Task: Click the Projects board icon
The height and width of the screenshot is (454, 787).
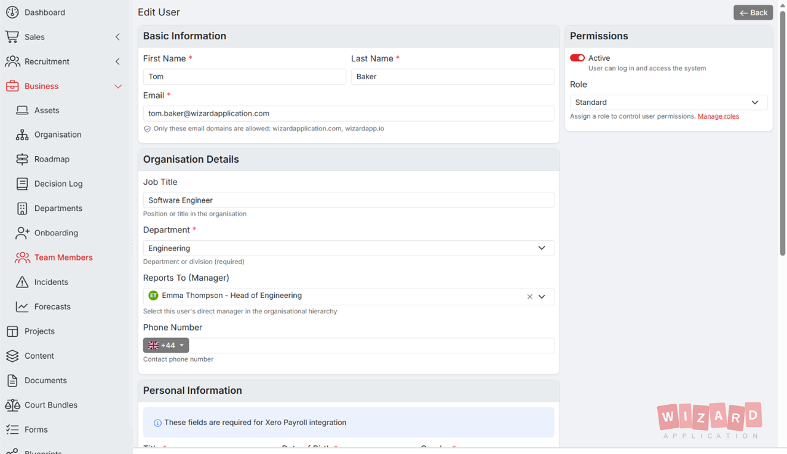Action: 12,331
